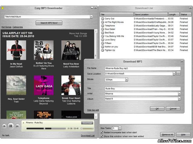Image resolution: width=193 pixels, height=144 pixels.
Task: Confirm with OK in Download MP3 dialog
Action: coord(157,109)
